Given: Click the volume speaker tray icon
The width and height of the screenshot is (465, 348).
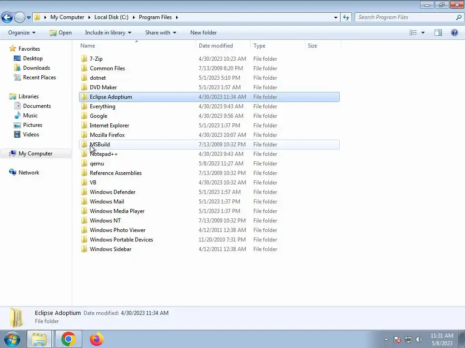Looking at the screenshot, I should click(x=419, y=339).
